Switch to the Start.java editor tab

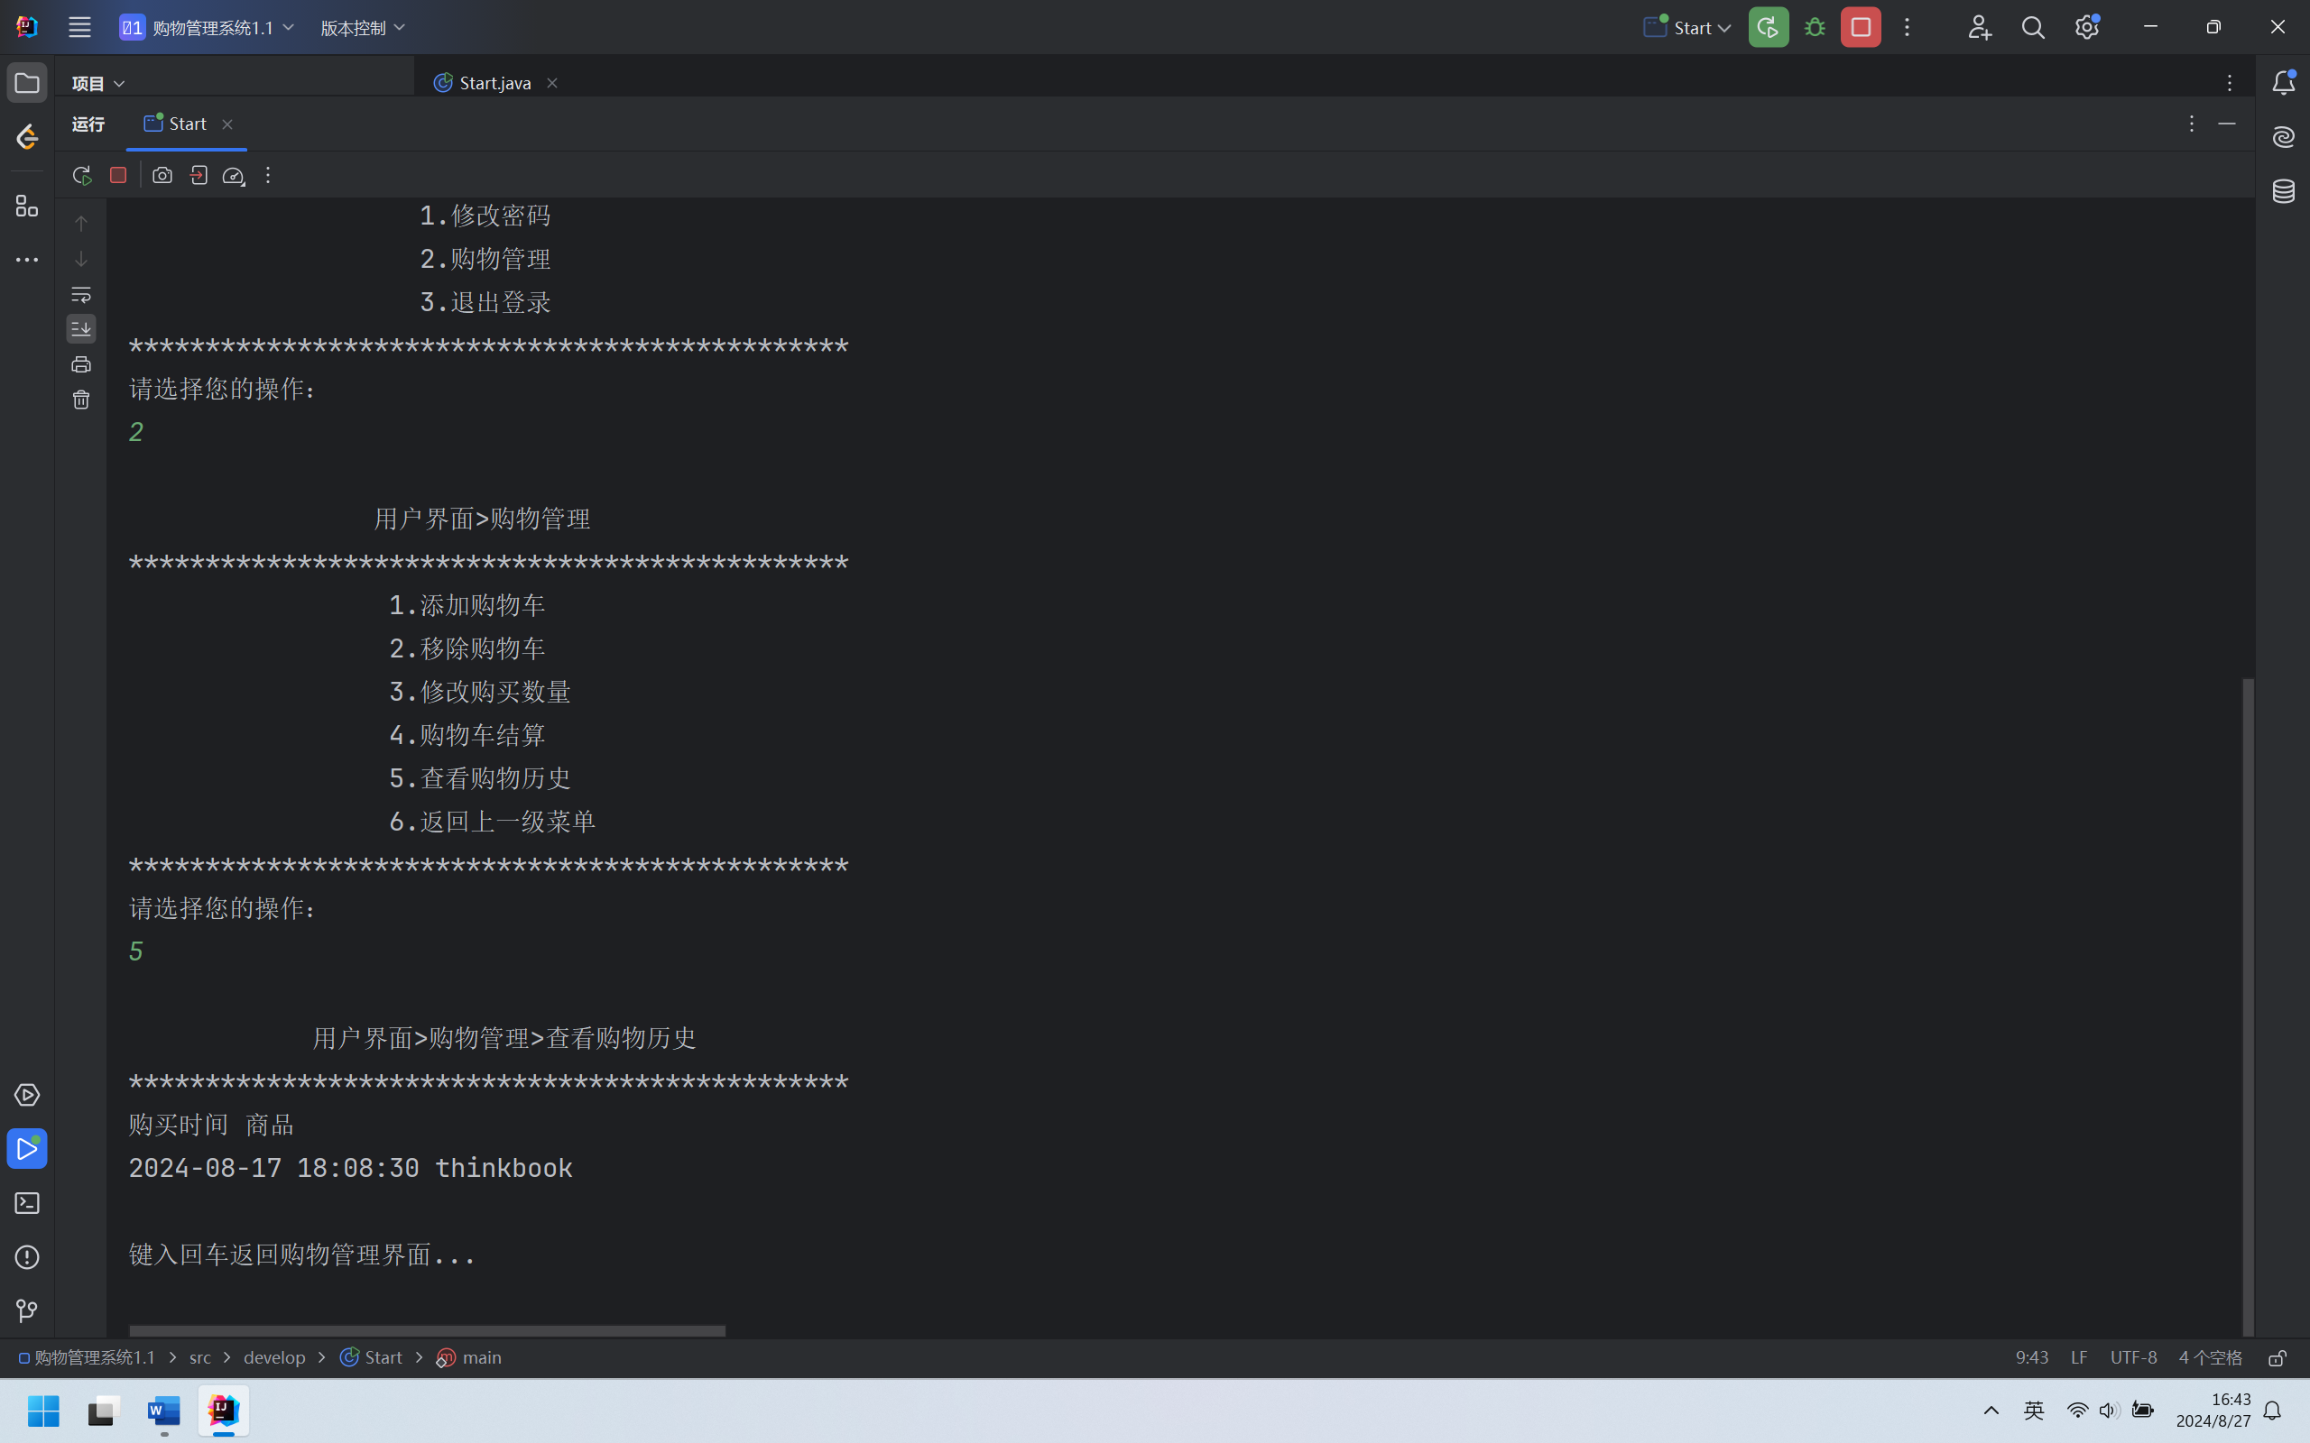(x=494, y=83)
